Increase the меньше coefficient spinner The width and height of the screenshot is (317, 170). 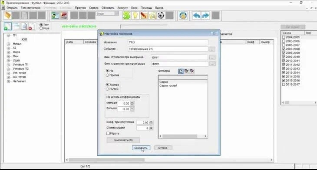(132, 102)
